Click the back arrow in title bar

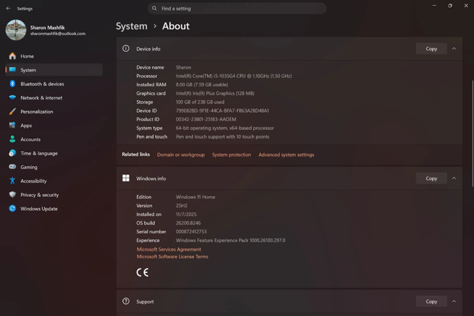coord(8,9)
